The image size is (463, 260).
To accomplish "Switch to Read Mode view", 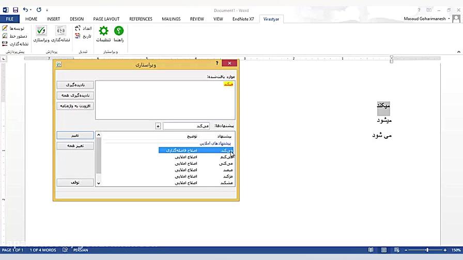I will click(x=371, y=250).
